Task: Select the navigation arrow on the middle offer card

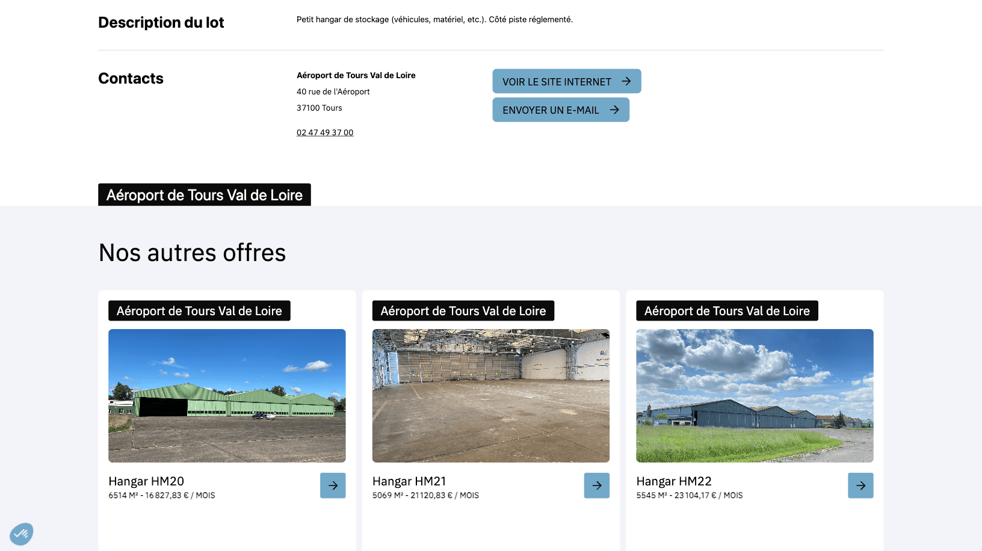Action: [596, 485]
